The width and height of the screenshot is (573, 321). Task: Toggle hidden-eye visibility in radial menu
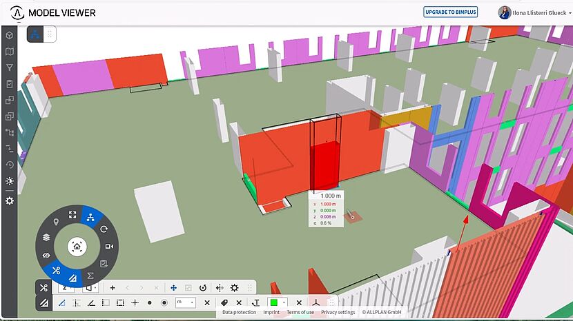[46, 256]
